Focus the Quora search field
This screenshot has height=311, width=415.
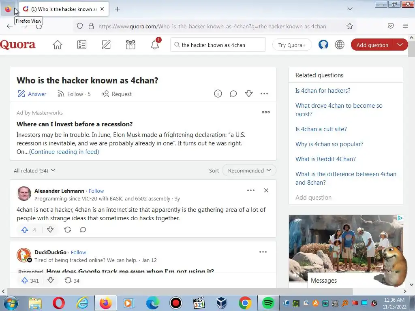point(218,45)
